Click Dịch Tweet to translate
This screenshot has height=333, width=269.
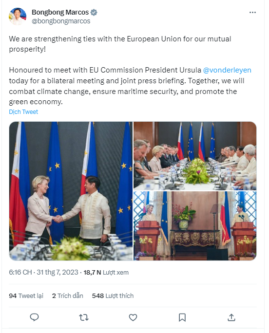(23, 111)
